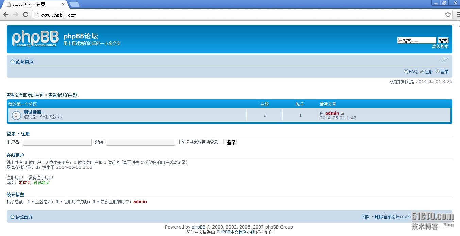Image resolution: width=460 pixels, height=236 pixels.
Task: Open the 高级搜索 advanced search link
Action: pyautogui.click(x=440, y=46)
